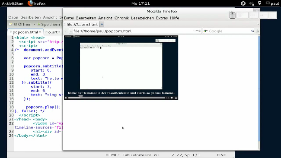281x158 pixels.
Task: Open the Firefox application menu in top bar
Action: click(x=37, y=3)
